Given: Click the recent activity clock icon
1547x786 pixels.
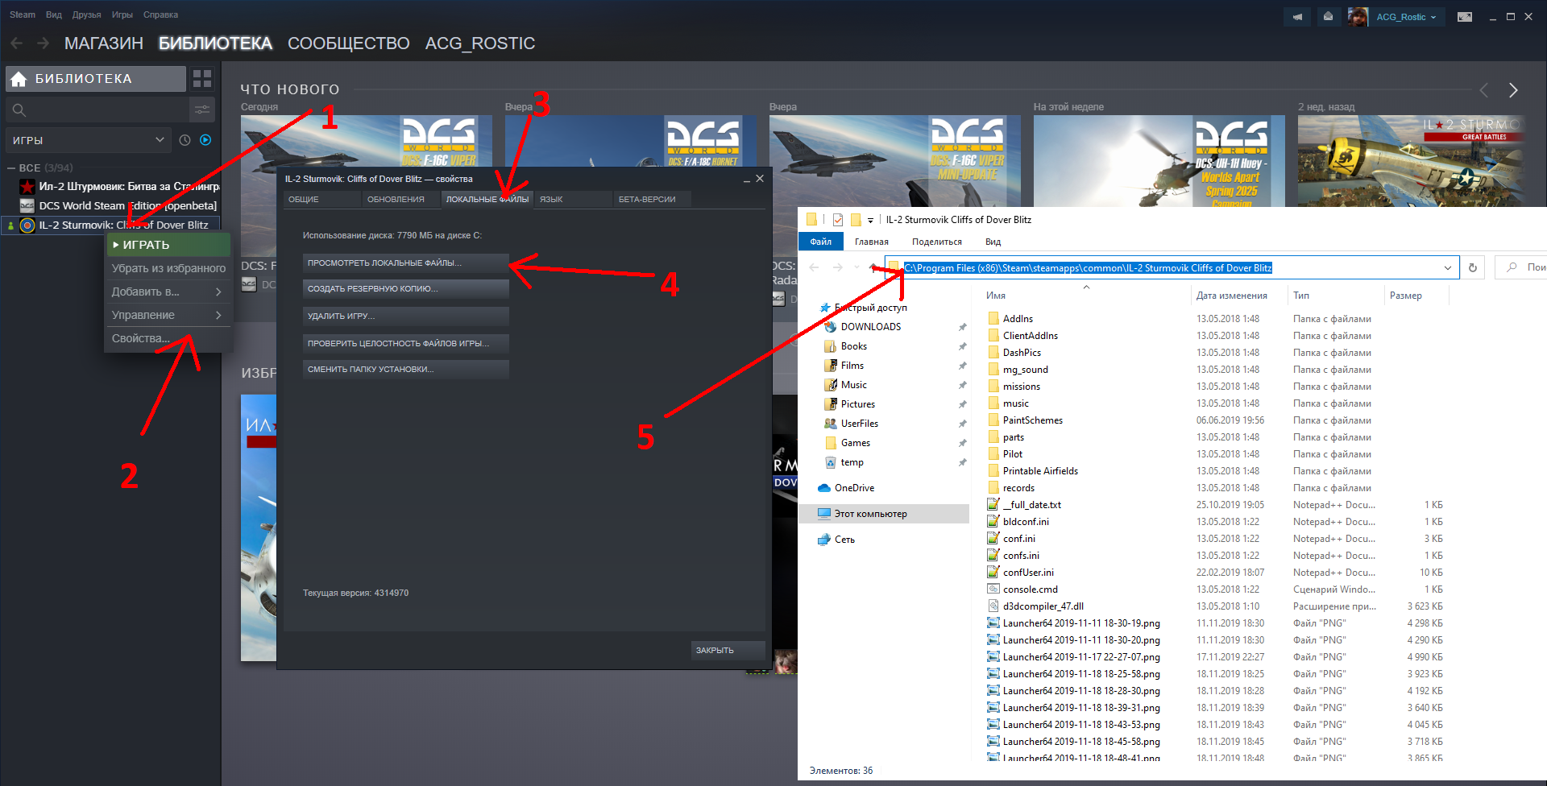Looking at the screenshot, I should (185, 140).
